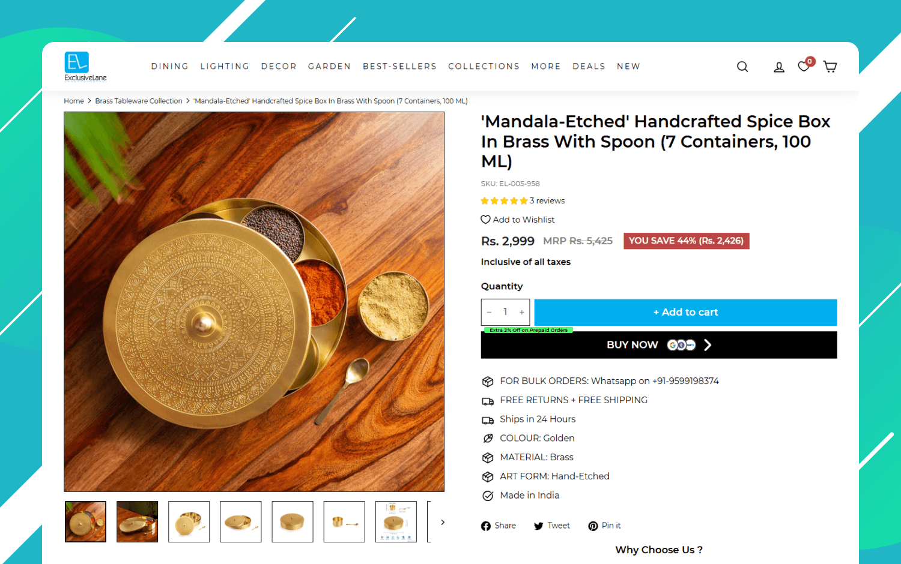Open the shopping cart icon
Screen dimensions: 901x564
pyautogui.click(x=830, y=67)
